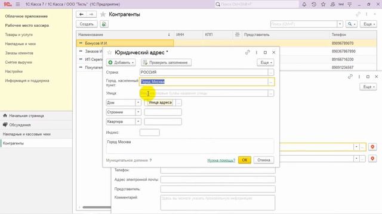Open favorites star in top bar
Viewport: 382px width, 214px height.
coord(324,4)
